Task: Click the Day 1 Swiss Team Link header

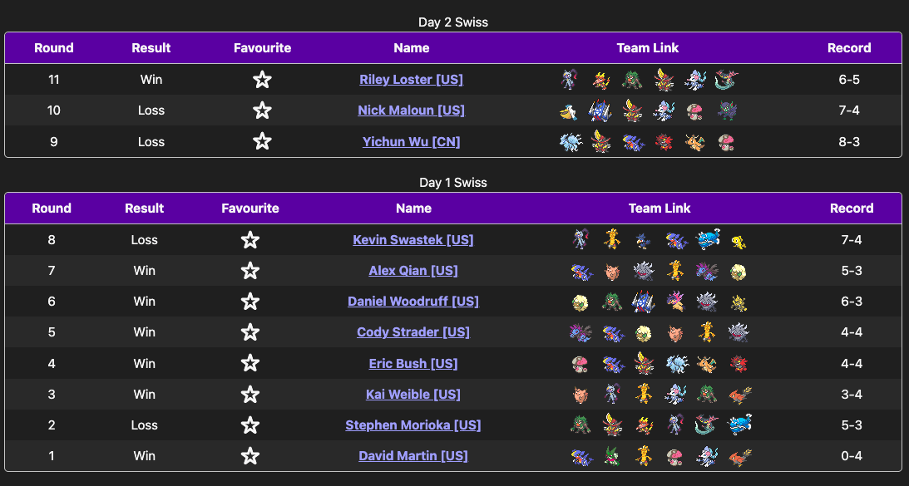Action: tap(660, 209)
